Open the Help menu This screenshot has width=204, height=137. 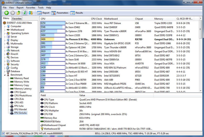[x=48, y=8]
